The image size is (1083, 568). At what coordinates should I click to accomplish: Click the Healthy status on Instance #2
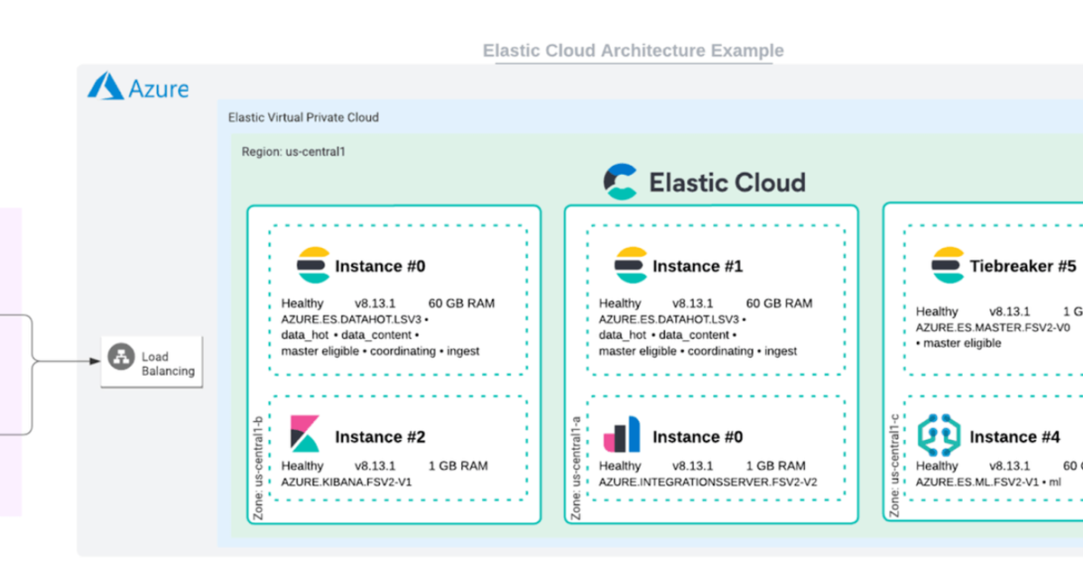click(x=302, y=466)
